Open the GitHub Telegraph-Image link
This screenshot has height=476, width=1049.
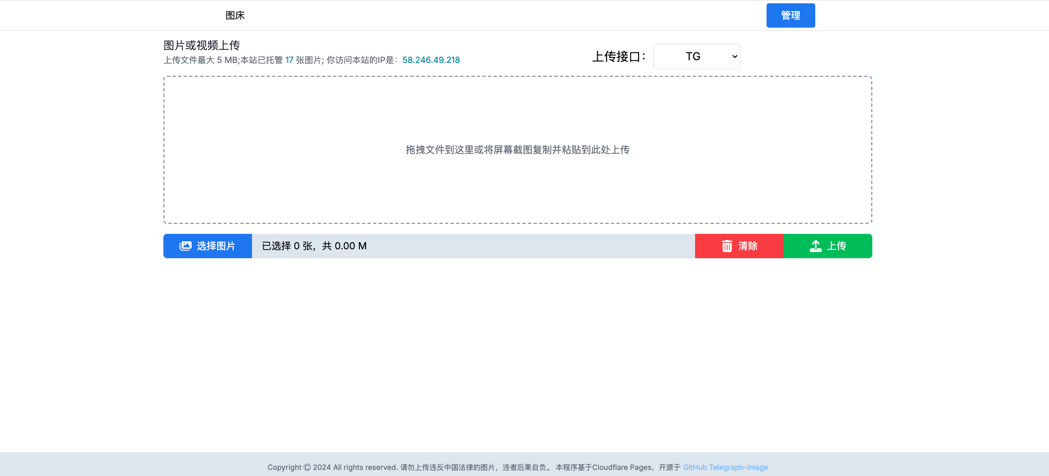click(x=725, y=467)
